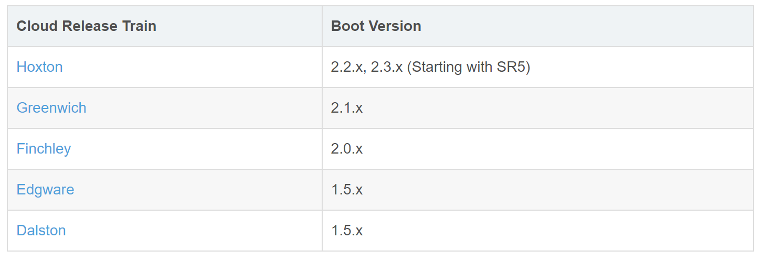Image resolution: width=763 pixels, height=261 pixels.
Task: Click the word "Starting" in Hoxton row
Action: (436, 67)
